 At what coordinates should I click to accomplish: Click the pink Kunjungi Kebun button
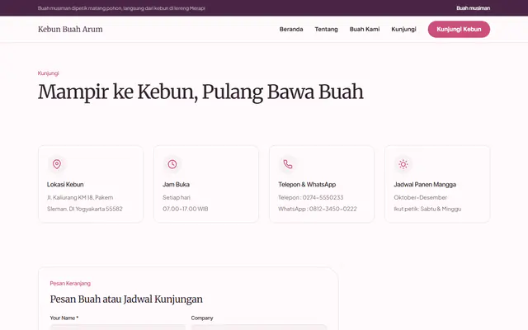pyautogui.click(x=459, y=30)
